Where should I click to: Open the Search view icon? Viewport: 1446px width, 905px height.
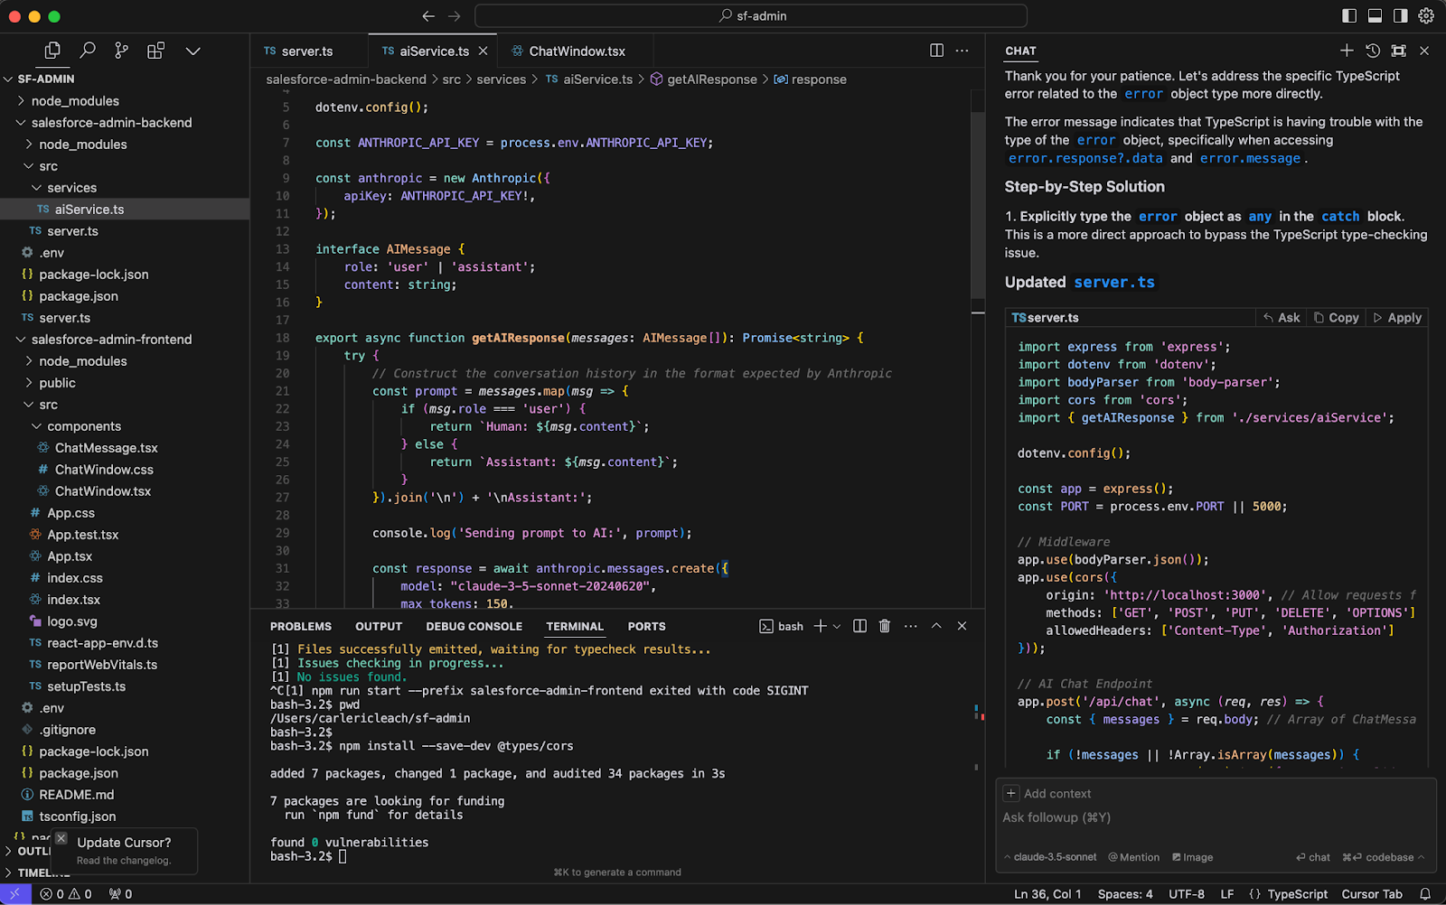click(x=88, y=51)
